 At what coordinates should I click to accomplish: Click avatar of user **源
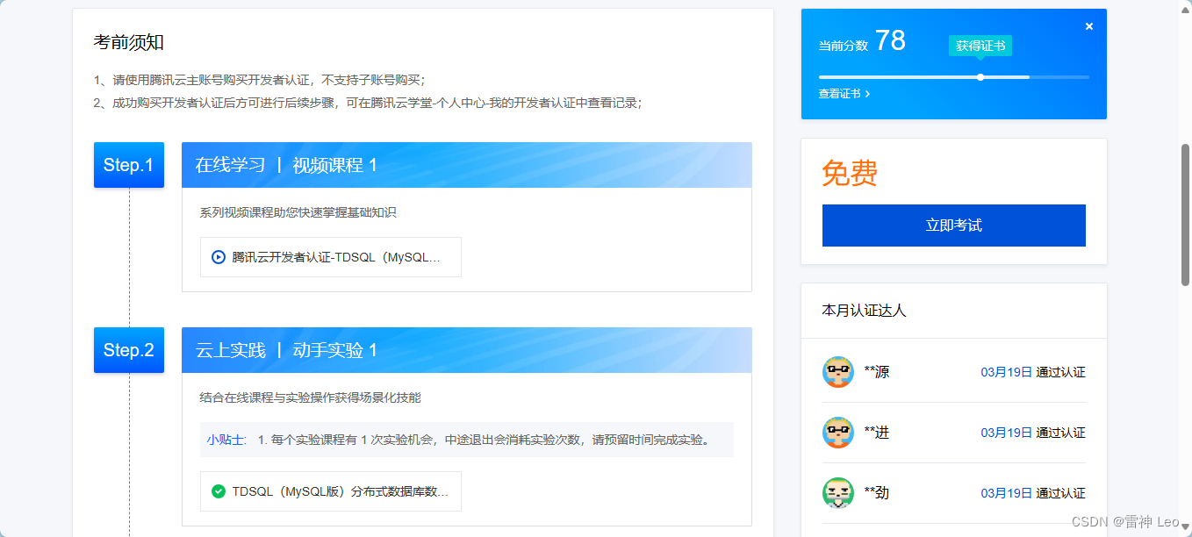[x=838, y=372]
